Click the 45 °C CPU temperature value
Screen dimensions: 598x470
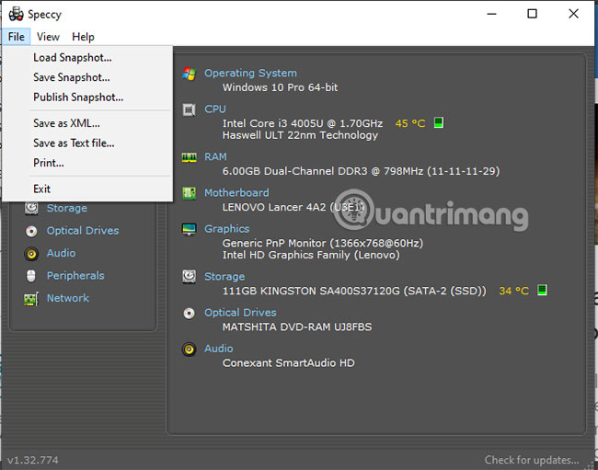click(x=410, y=123)
